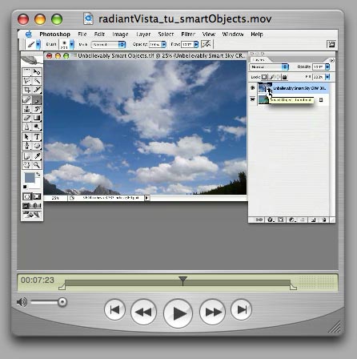Select the Path Selection tool

point(26,137)
